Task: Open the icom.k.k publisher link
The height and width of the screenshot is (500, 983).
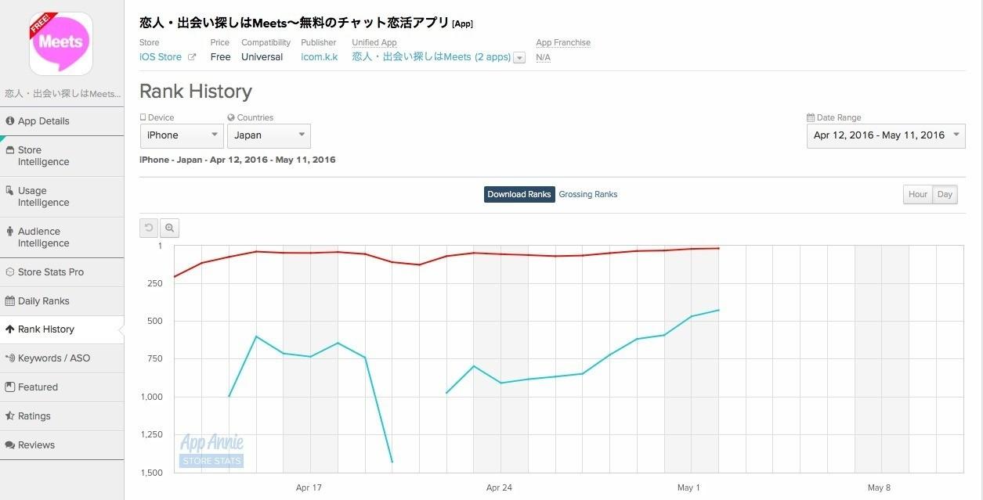Action: [x=320, y=57]
